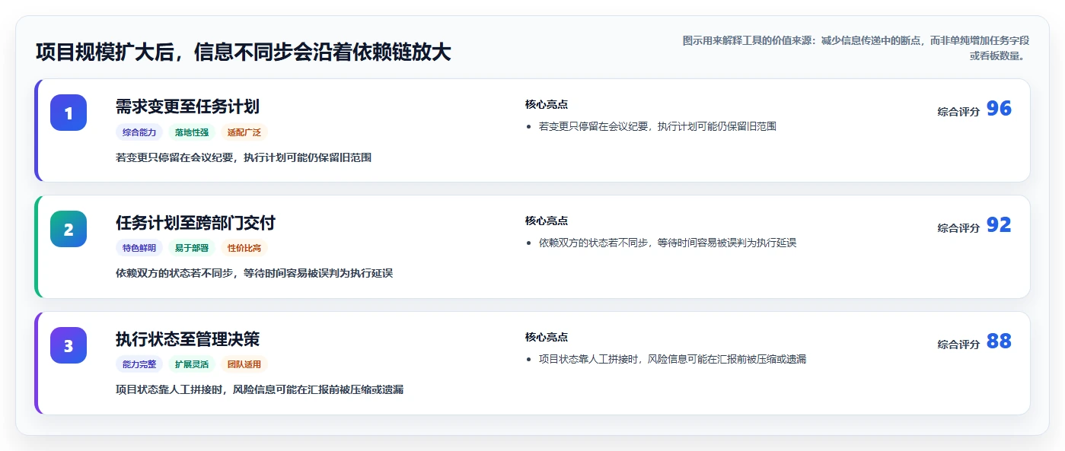Click the 性价比高 tag
Image resolution: width=1065 pixels, height=451 pixels.
244,248
